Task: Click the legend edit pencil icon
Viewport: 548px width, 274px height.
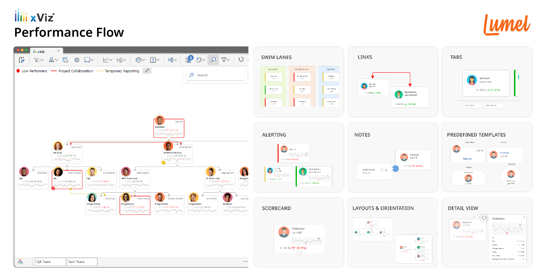Action: pos(147,71)
